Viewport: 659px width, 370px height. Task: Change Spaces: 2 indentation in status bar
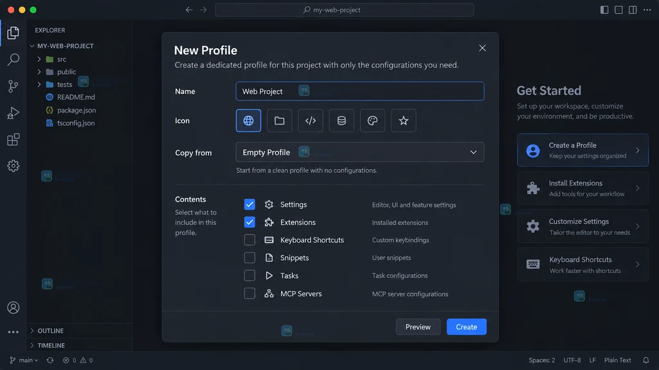tap(542, 360)
